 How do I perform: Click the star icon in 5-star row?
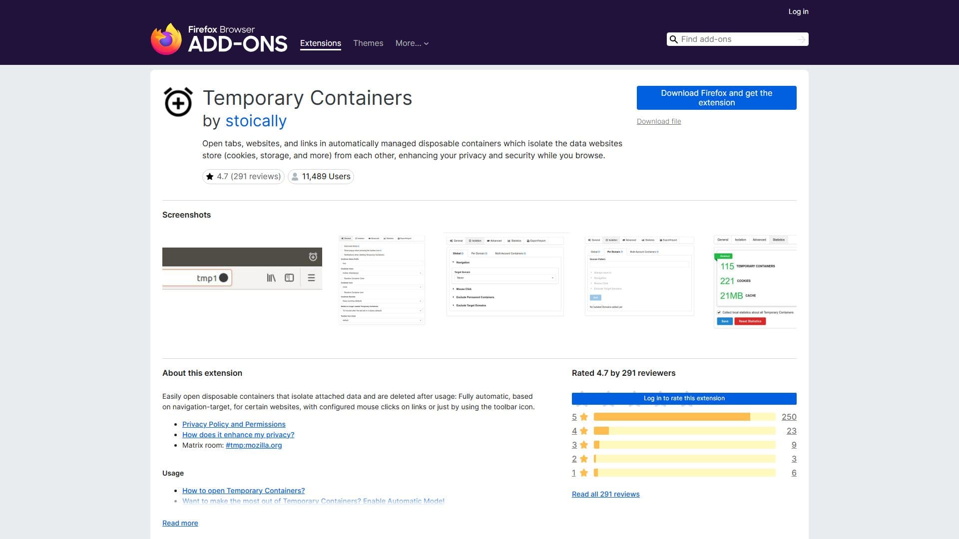click(x=584, y=417)
